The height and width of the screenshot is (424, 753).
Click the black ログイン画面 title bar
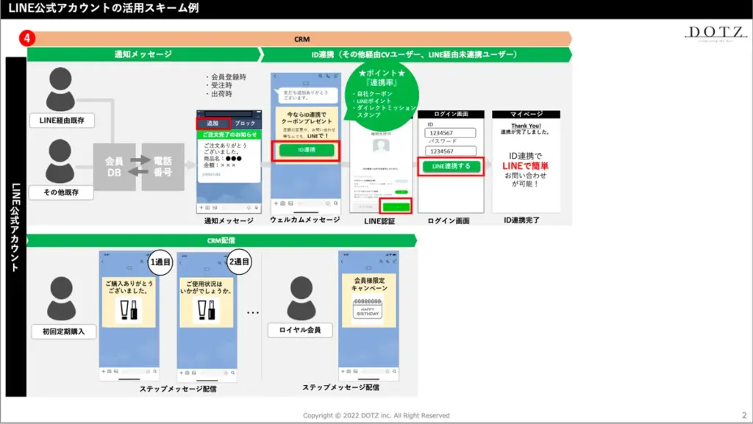click(451, 114)
